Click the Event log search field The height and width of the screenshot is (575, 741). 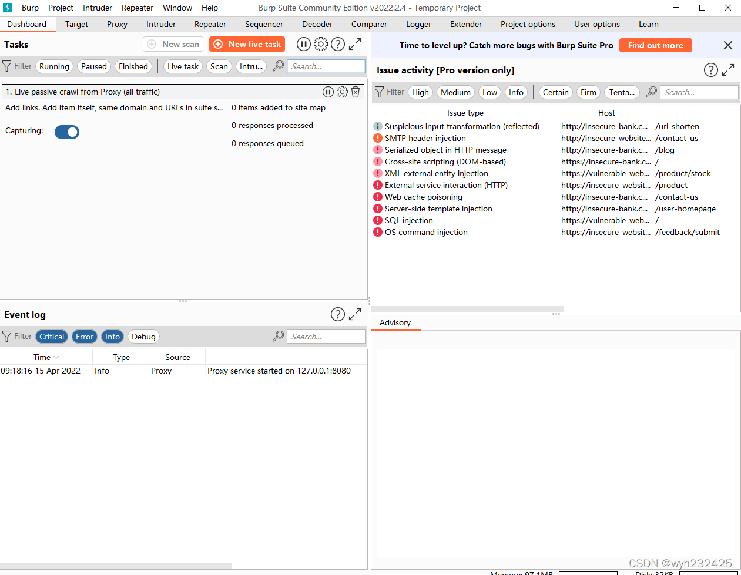[326, 337]
